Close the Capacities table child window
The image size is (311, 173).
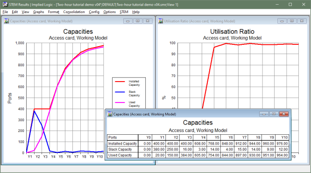(x=283, y=114)
